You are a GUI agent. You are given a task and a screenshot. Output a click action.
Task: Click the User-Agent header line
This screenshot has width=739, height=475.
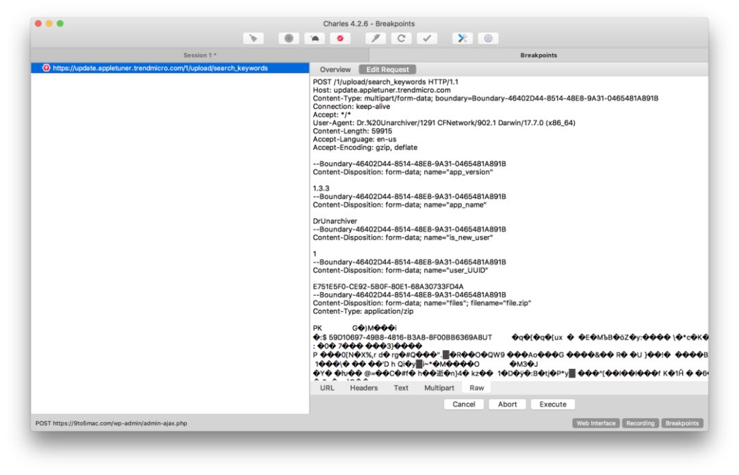[444, 123]
